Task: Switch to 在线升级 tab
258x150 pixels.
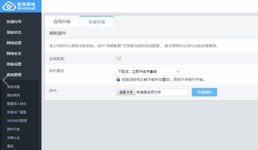Action: [x=62, y=21]
